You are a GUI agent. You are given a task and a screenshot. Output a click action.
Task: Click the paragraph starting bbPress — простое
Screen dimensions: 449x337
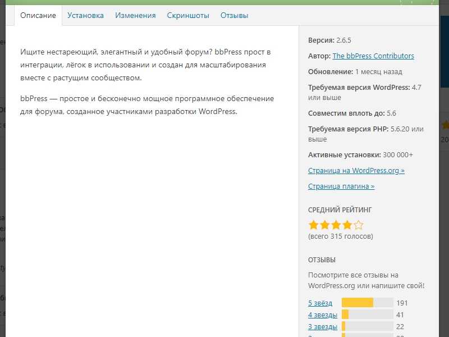pos(147,105)
